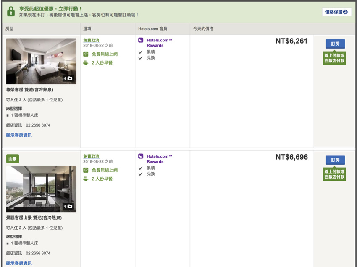Click the purple Rewards icon in 景觀客房山景 row
357x267 pixels.
[141, 157]
